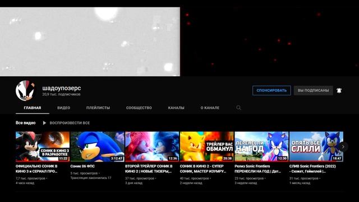This screenshot has width=359, height=202.
Task: Click the ВЫ ПОДПИСАНЫ button
Action: point(313,90)
